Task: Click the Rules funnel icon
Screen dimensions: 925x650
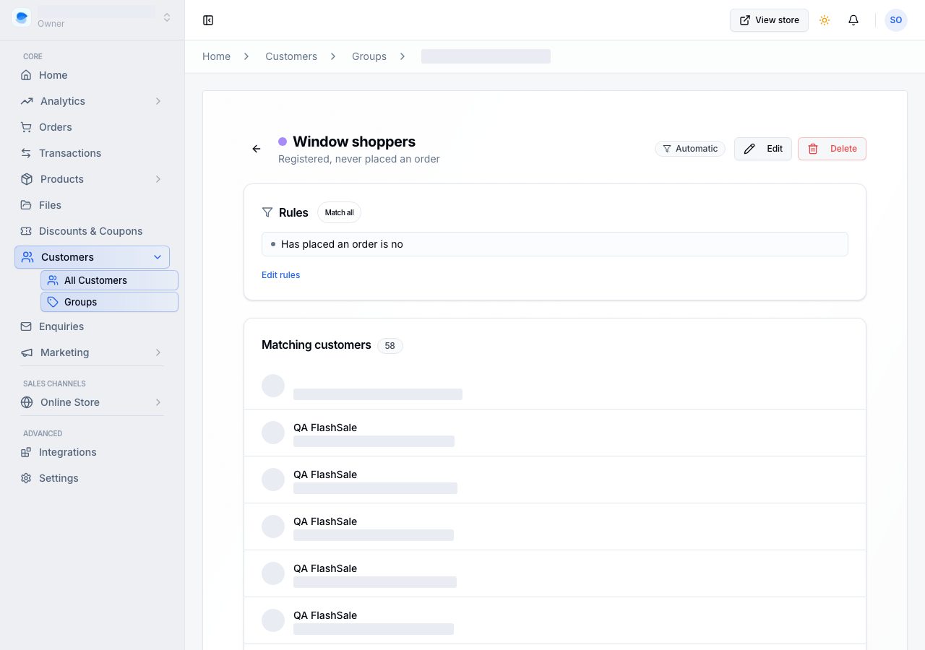Action: pos(267,212)
